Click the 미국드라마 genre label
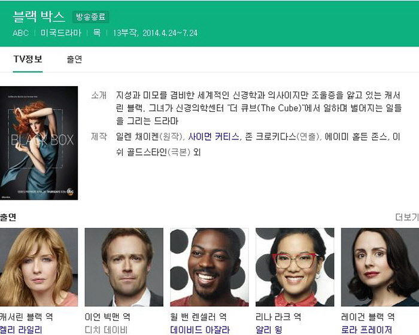 [61, 33]
